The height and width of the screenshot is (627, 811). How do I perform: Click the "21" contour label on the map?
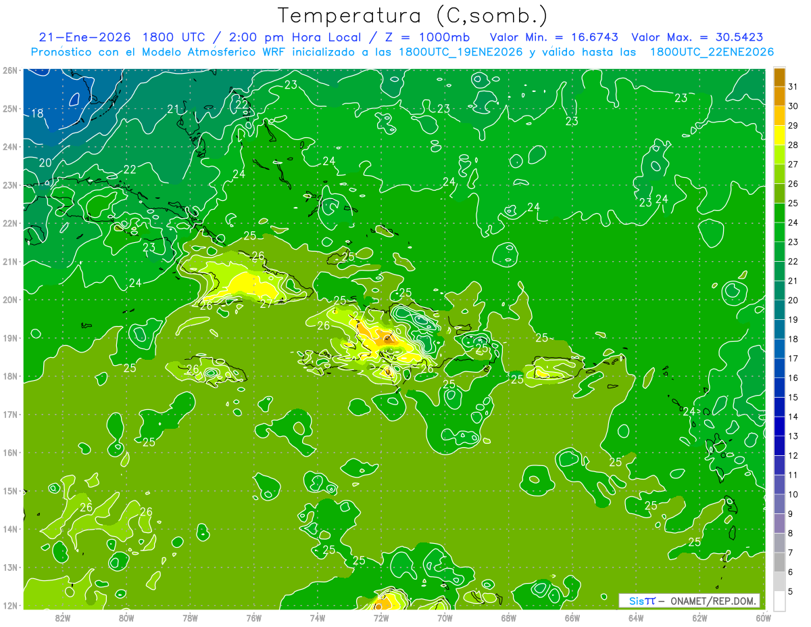click(174, 109)
